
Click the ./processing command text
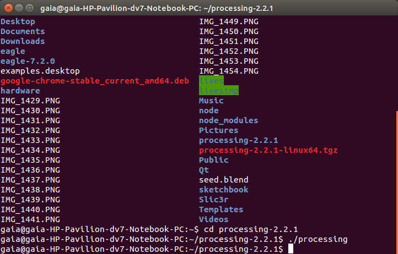(x=318, y=239)
